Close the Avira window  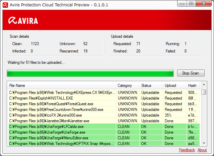(x=204, y=4)
